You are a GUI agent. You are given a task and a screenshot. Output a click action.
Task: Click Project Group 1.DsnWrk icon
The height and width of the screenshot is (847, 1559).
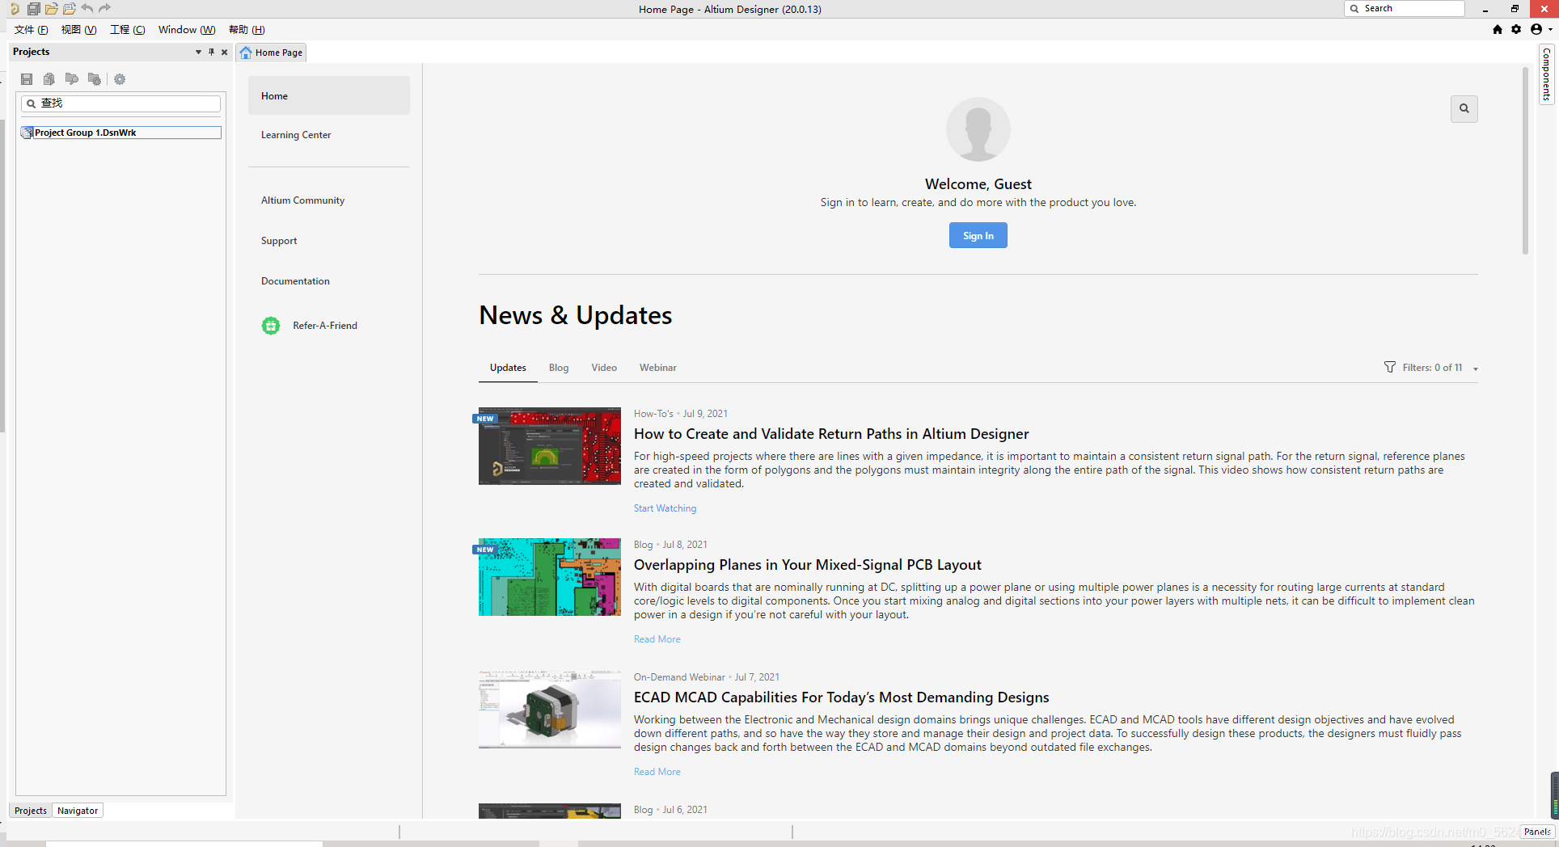click(x=27, y=133)
